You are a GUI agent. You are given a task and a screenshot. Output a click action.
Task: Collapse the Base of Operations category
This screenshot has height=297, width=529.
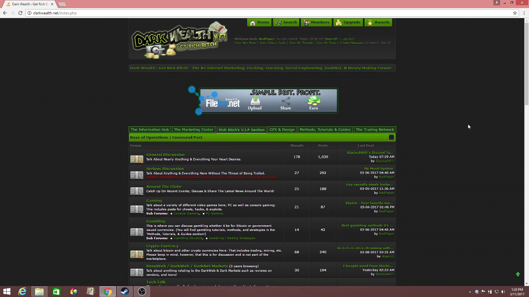pyautogui.click(x=391, y=137)
